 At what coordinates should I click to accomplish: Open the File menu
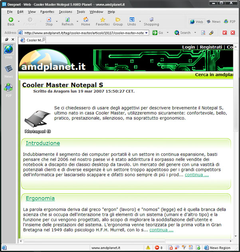(10, 12)
